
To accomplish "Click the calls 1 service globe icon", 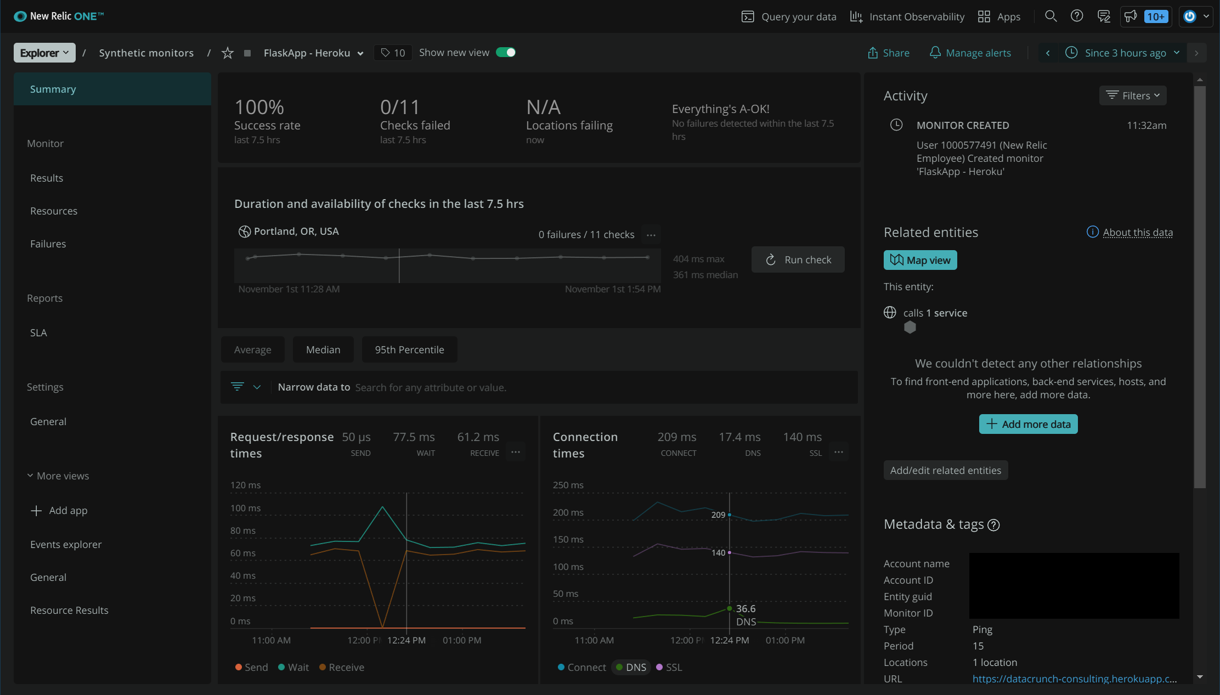I will click(x=890, y=313).
